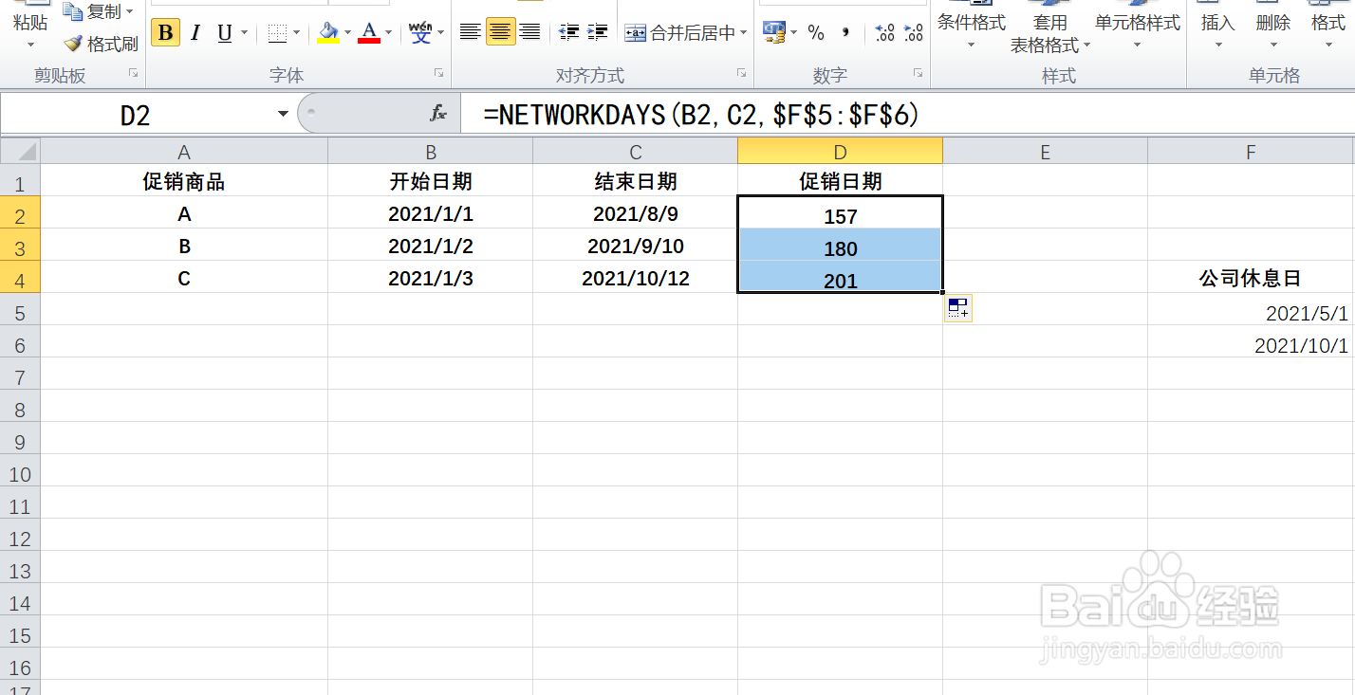Open the font color dropdown arrow
This screenshot has height=695, width=1355.
pos(388,33)
